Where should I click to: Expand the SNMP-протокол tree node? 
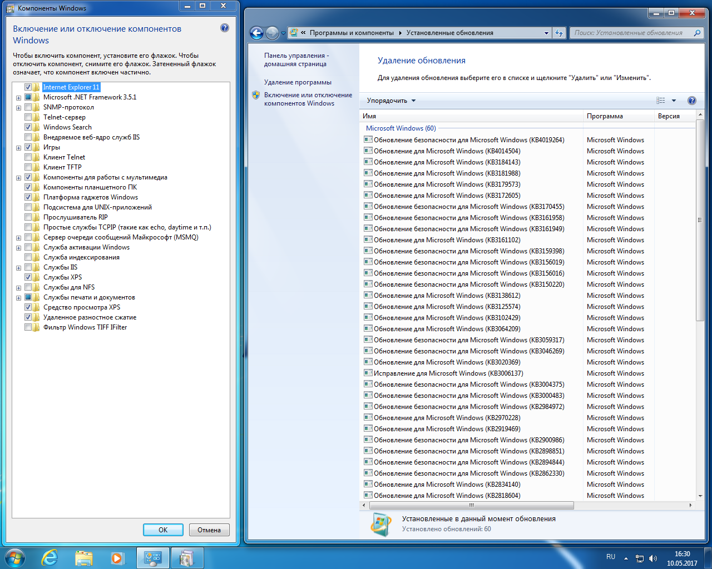(18, 108)
